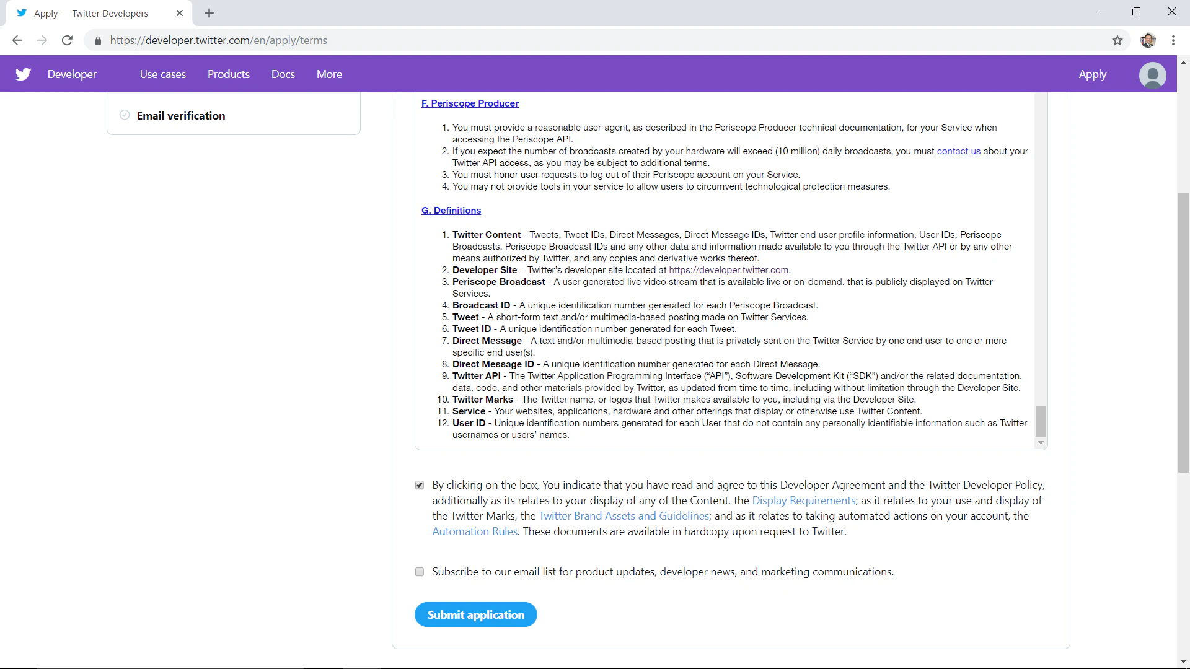The width and height of the screenshot is (1190, 669).
Task: Open Chrome's three-dot menu
Action: coord(1173,40)
